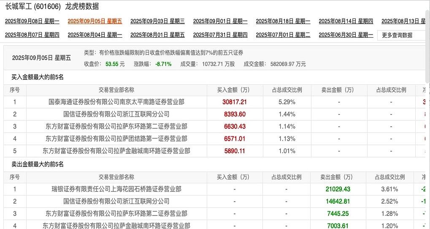
Task: Open the 2025年09月08日 星期一 date link
Action: tap(32, 21)
